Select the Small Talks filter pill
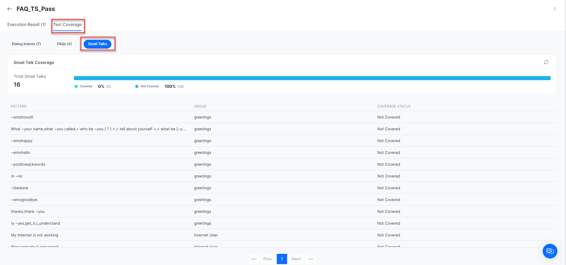The image size is (566, 265). pyautogui.click(x=97, y=44)
